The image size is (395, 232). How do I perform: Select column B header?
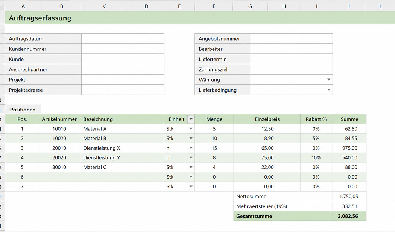pyautogui.click(x=61, y=6)
